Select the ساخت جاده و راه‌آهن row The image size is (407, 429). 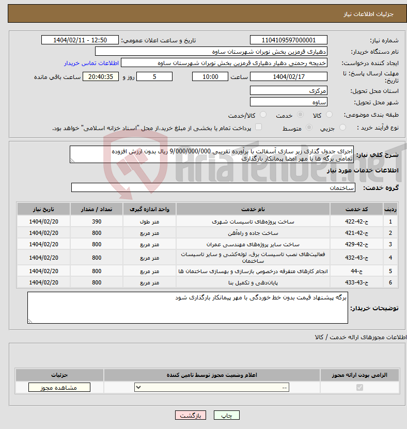tap(253, 233)
